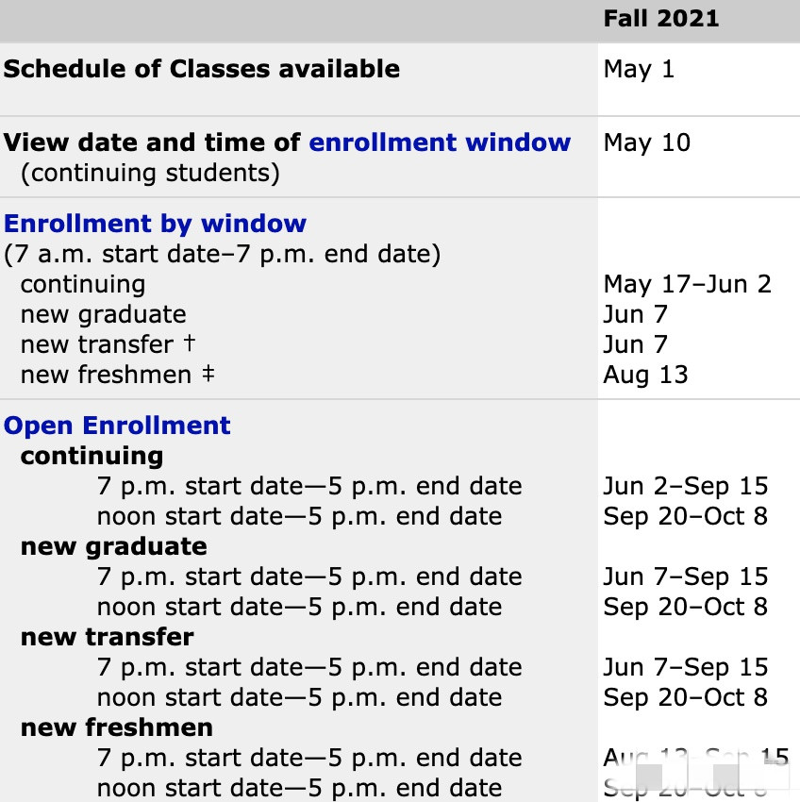Click the dagger footnote mark after new transfer

190,343
